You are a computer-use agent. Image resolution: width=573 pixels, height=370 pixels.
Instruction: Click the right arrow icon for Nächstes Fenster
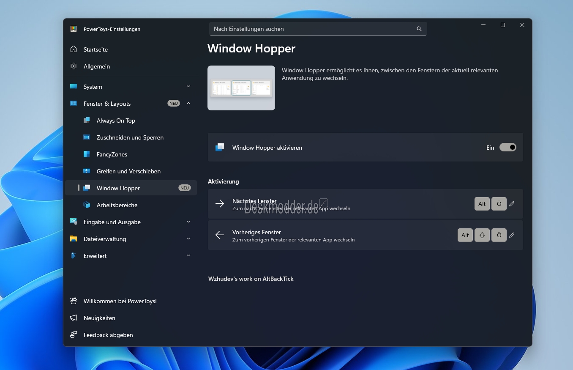[220, 204]
